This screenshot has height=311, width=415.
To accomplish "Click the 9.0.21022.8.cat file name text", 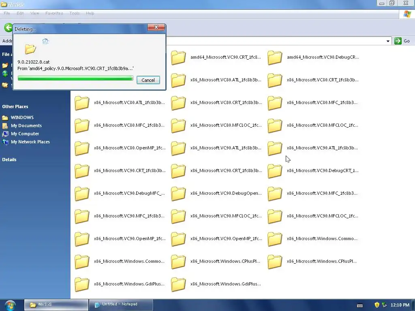I will pyautogui.click(x=34, y=62).
